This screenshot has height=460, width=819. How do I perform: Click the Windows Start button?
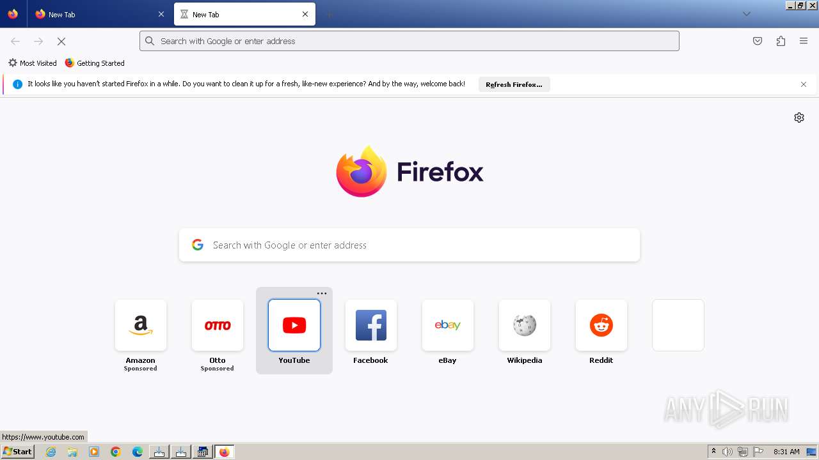pyautogui.click(x=18, y=452)
